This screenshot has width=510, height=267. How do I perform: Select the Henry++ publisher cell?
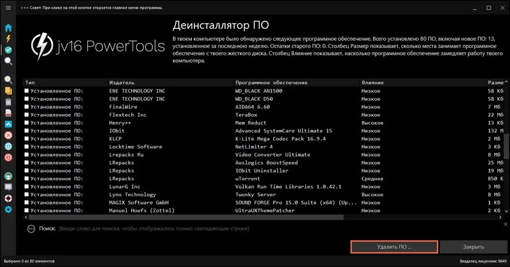tap(120, 123)
